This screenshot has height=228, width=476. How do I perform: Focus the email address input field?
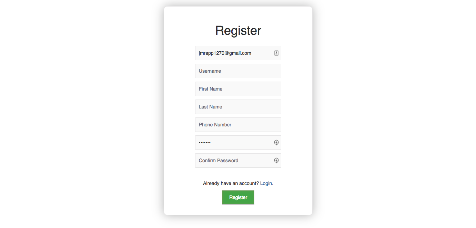(238, 53)
